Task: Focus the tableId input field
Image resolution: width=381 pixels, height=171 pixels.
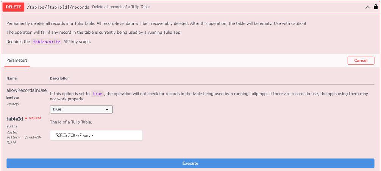Action: [x=96, y=135]
